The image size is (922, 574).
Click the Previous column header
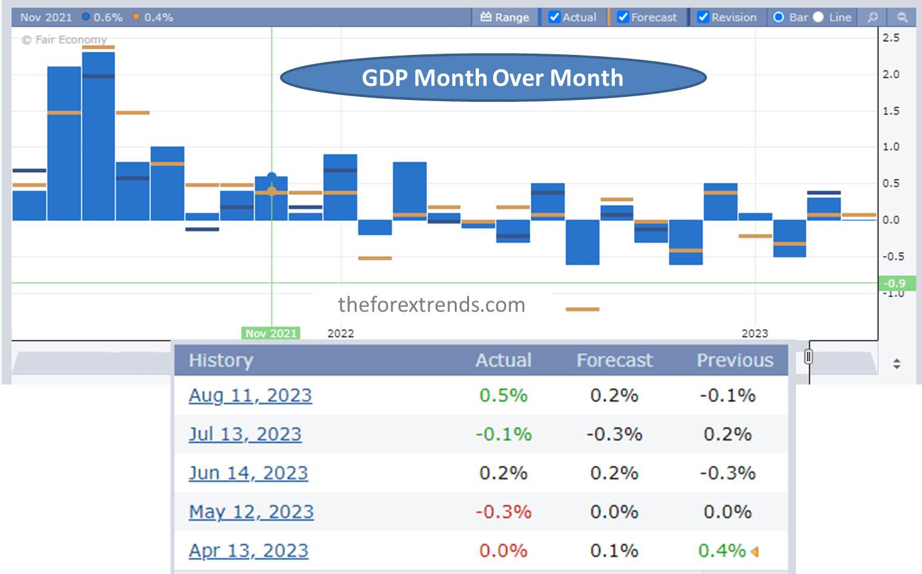(x=735, y=360)
